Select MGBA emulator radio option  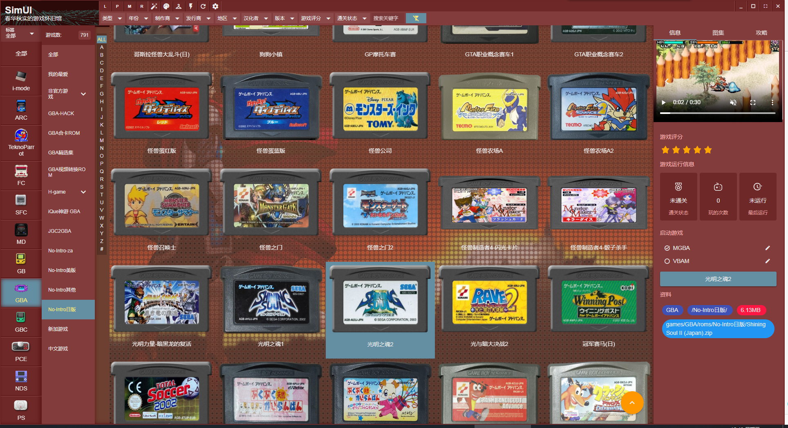(667, 248)
